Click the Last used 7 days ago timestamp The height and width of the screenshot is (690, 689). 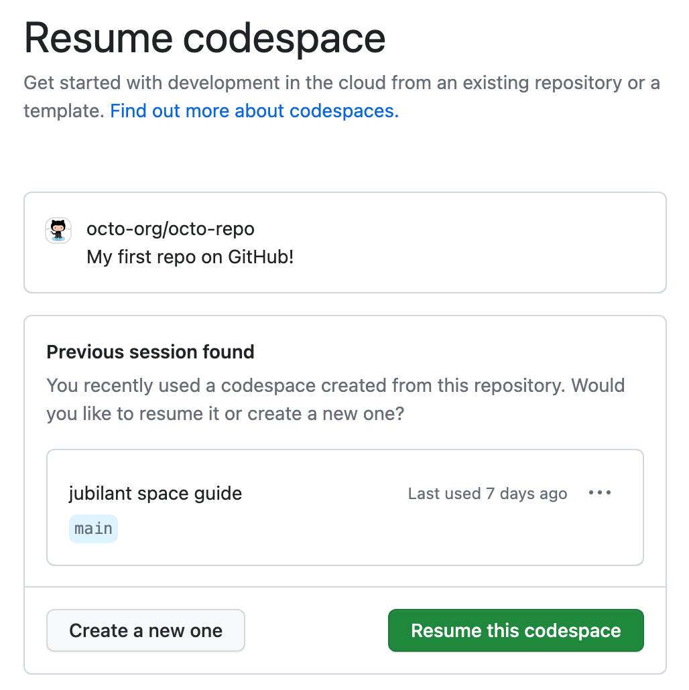tap(487, 493)
